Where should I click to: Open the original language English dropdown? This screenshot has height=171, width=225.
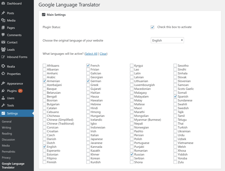[x=167, y=40]
